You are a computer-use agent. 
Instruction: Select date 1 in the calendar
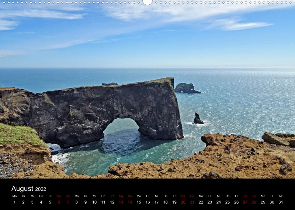pyautogui.click(x=14, y=202)
